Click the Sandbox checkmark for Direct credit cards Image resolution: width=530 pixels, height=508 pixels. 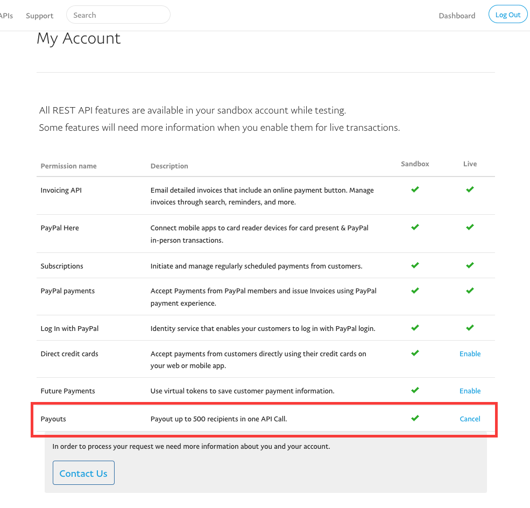click(415, 353)
